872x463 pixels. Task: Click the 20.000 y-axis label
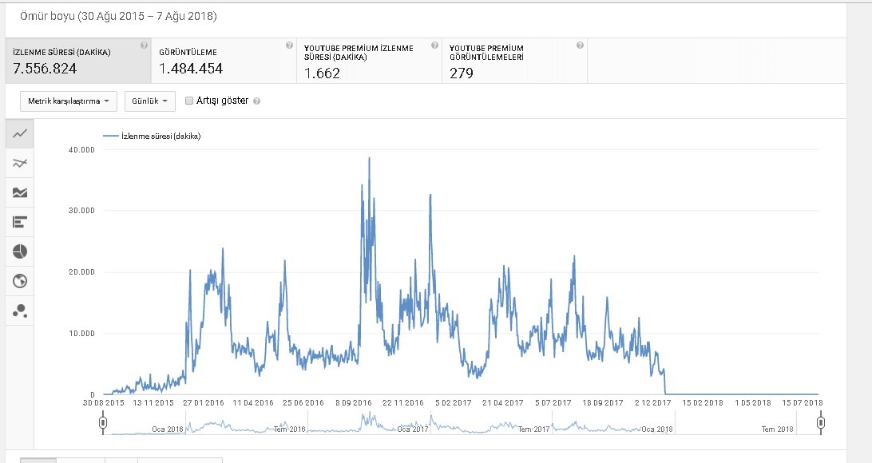coord(81,271)
